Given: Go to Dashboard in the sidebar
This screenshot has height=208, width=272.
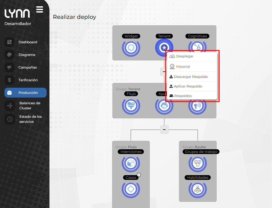Looking at the screenshot, I should pos(28,42).
